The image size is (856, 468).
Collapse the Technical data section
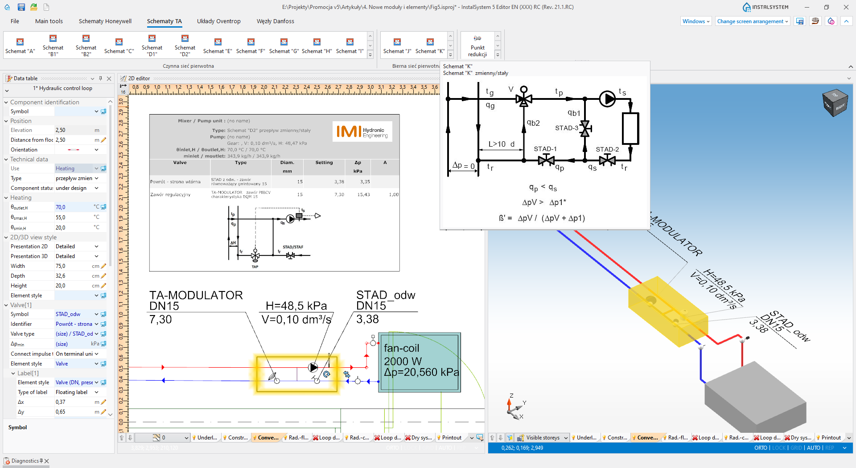click(x=6, y=160)
